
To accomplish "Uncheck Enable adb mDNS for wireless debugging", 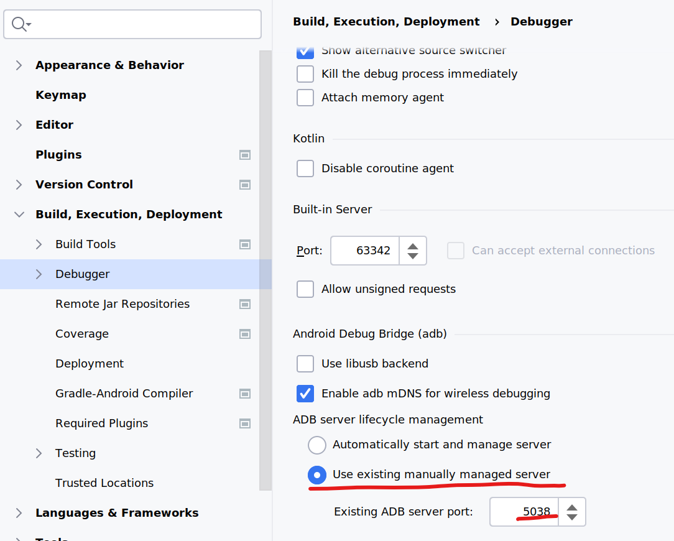I will pos(305,394).
